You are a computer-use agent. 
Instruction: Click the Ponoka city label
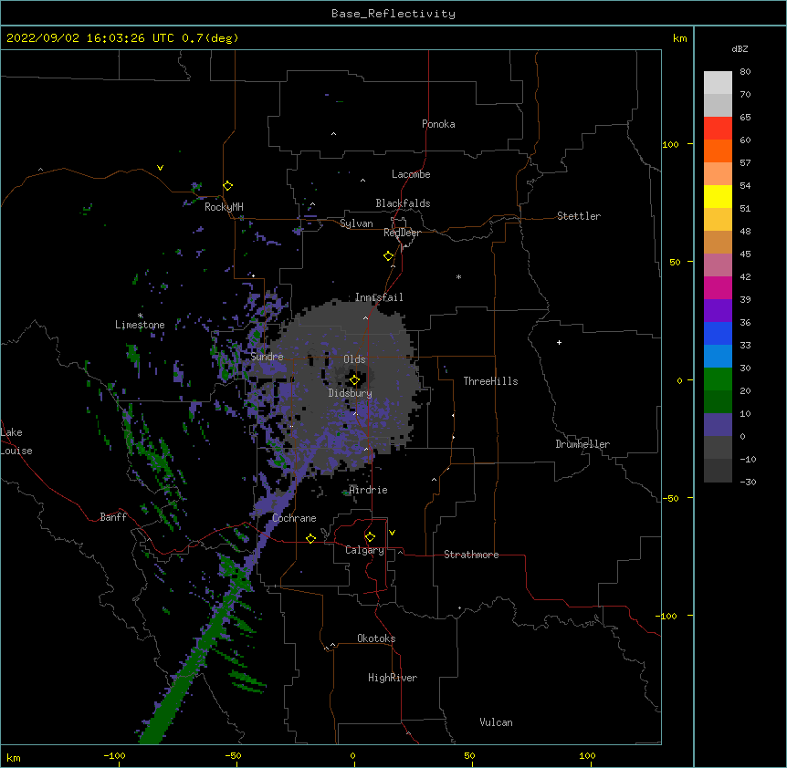pyautogui.click(x=438, y=124)
